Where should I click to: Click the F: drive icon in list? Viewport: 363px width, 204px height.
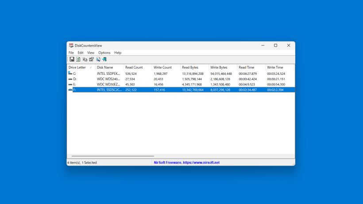70,90
